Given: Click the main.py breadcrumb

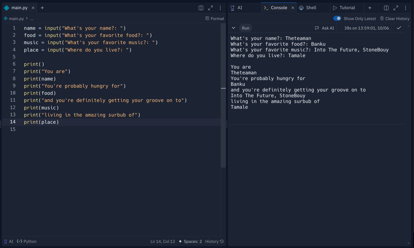Looking at the screenshot, I should tap(16, 19).
